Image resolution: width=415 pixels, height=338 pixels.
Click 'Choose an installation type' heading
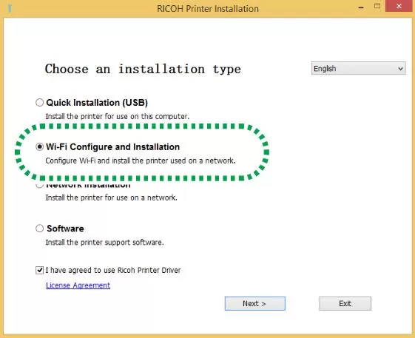pyautogui.click(x=143, y=69)
